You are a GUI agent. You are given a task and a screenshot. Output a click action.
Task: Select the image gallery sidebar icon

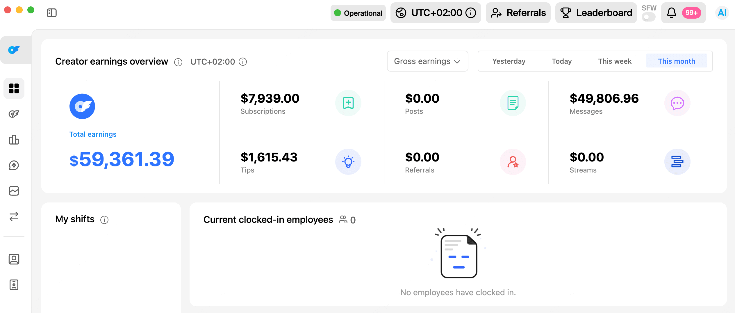[x=14, y=191]
